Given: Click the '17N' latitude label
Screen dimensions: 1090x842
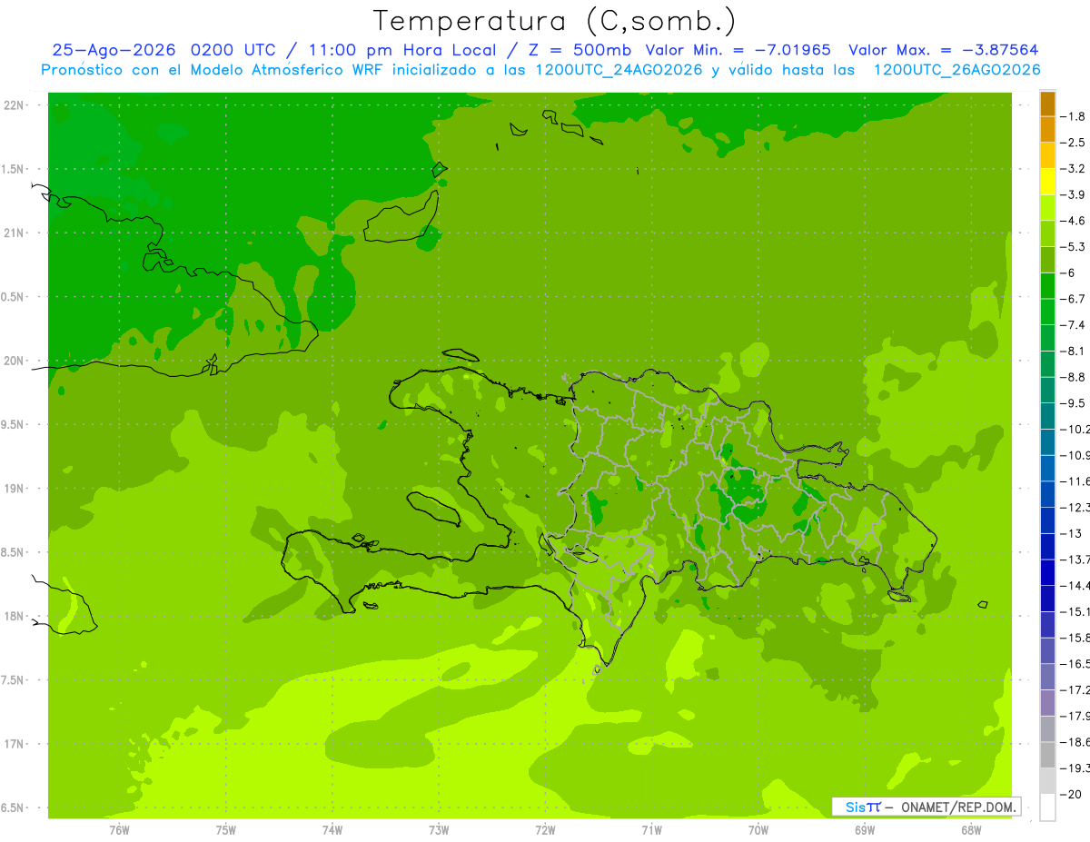Looking at the screenshot, I should click(x=15, y=744).
